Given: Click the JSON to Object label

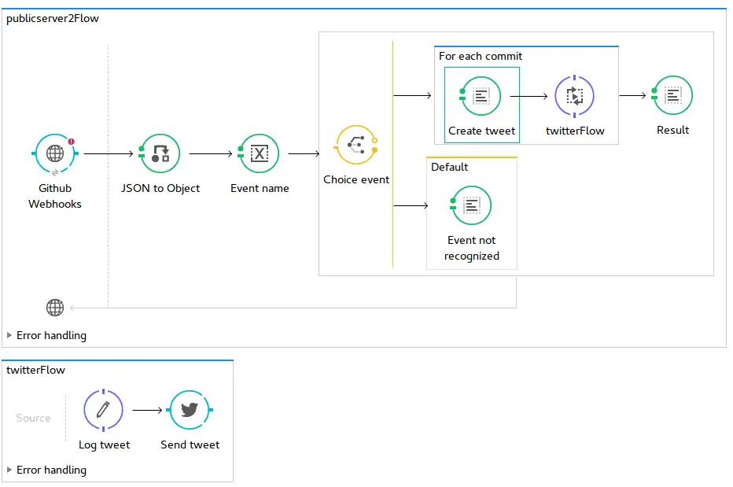Looking at the screenshot, I should pos(160,188).
